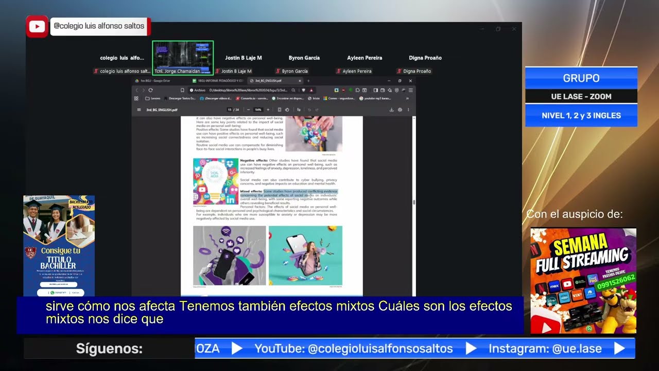Click the YouTube logo in the overlay
The image size is (659, 371).
[37, 26]
